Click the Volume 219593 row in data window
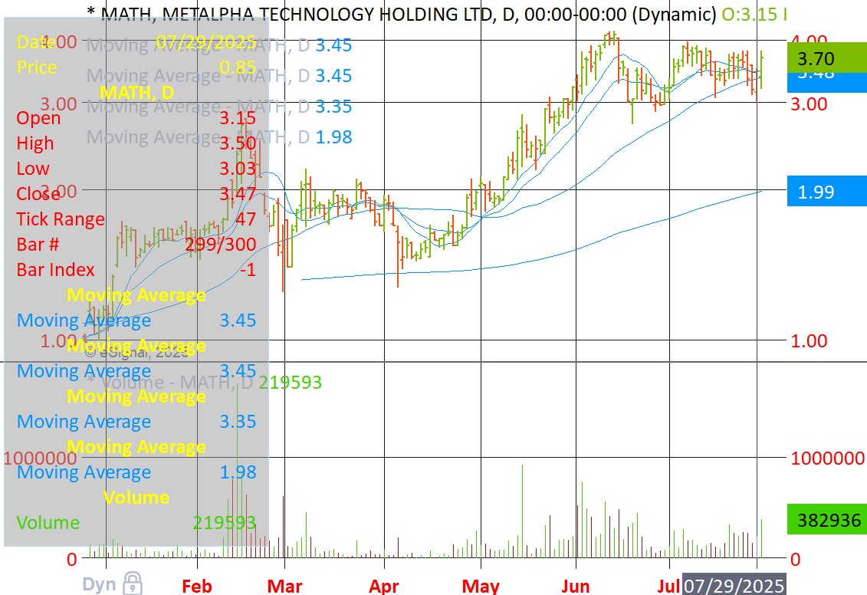The width and height of the screenshot is (867, 595). (x=136, y=523)
